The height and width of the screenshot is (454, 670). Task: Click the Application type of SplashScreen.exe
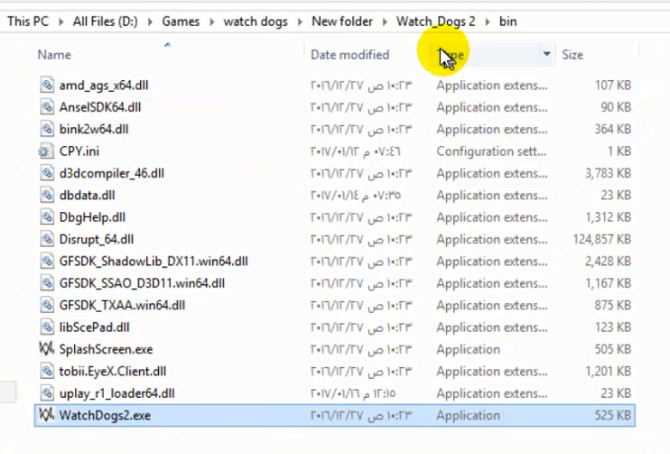point(469,349)
